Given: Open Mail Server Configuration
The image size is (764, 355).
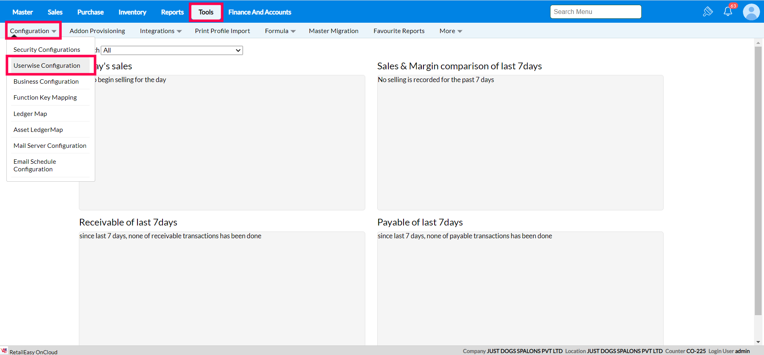Looking at the screenshot, I should click(50, 146).
